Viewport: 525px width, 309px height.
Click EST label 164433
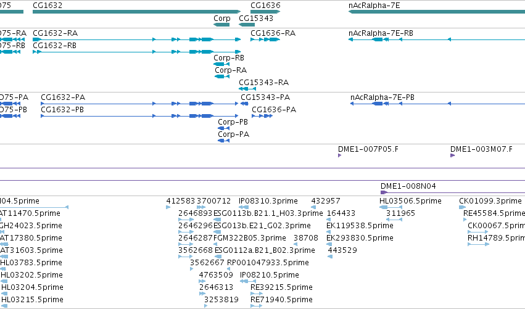click(x=341, y=213)
